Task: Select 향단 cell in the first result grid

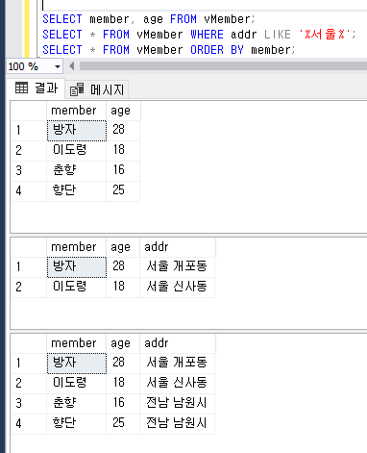Action: (77, 190)
